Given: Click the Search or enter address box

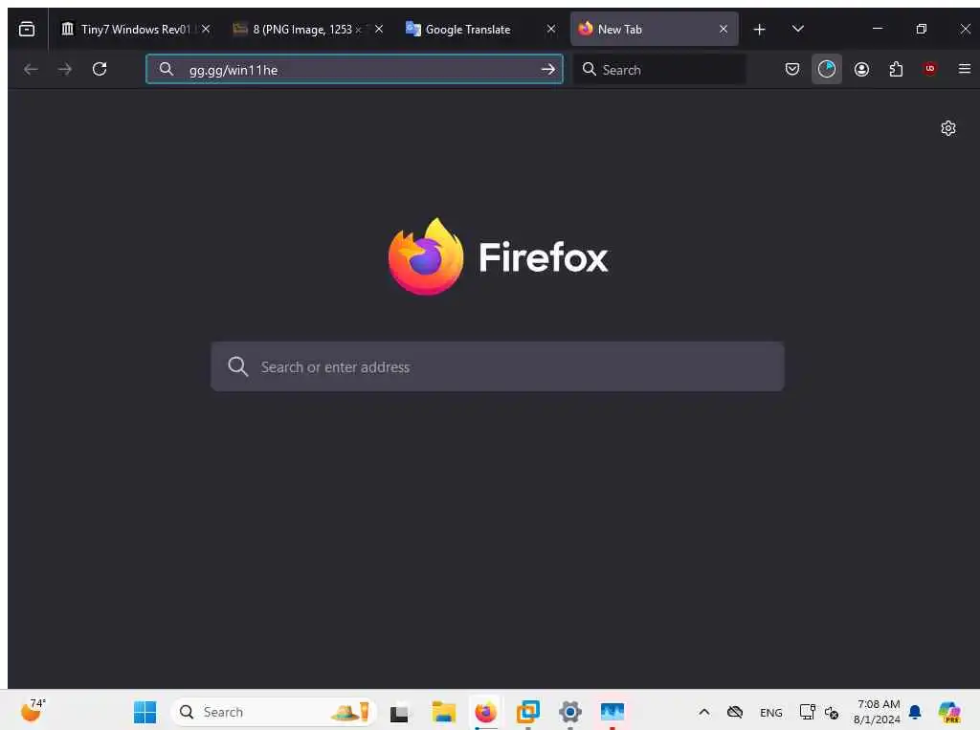Looking at the screenshot, I should point(498,366).
